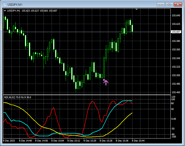The width and height of the screenshot is (185, 146).
Task: Click the pink up-arrow buy signal
Action: click(106, 82)
